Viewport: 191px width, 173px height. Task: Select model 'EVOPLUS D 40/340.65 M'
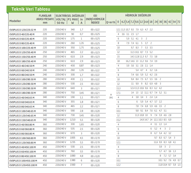pyautogui.click(x=22, y=97)
